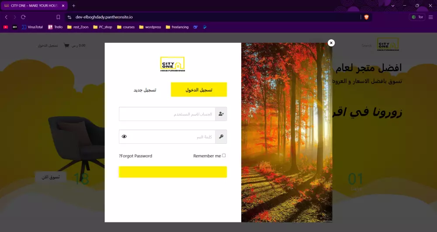Viewport: 437px width, 232px height.
Task: Click City One logo in popup
Action: [173, 64]
